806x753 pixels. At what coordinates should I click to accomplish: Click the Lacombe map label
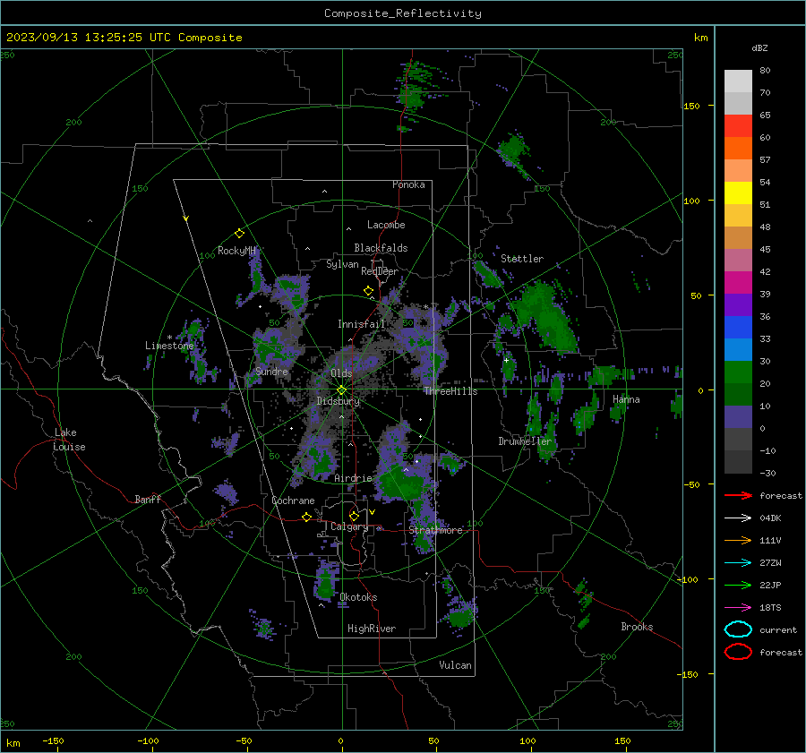click(x=386, y=225)
